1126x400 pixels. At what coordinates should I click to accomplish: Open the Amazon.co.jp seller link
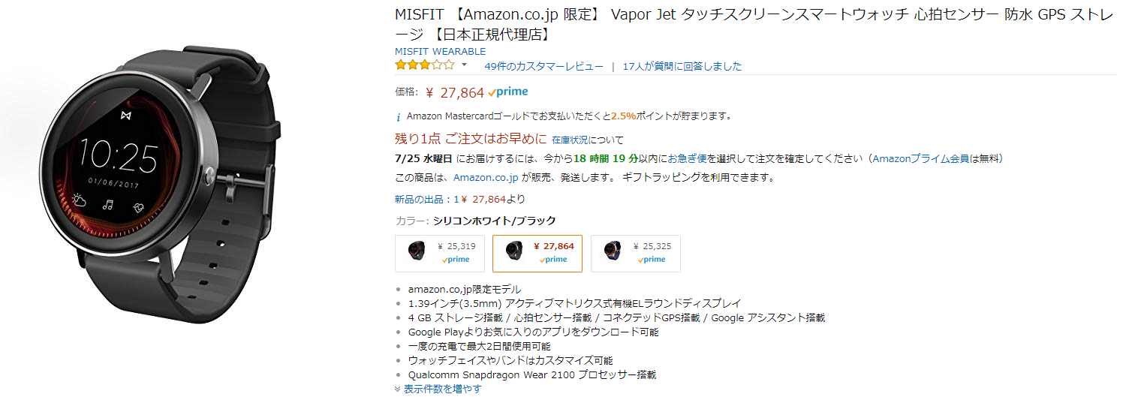pyautogui.click(x=486, y=178)
